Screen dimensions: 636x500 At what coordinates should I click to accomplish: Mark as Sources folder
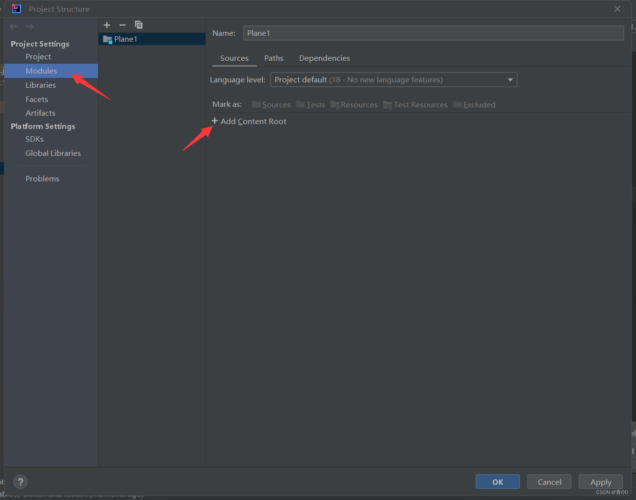click(x=271, y=104)
